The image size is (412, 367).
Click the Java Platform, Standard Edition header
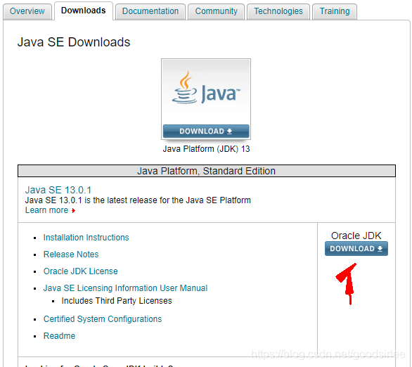click(206, 171)
